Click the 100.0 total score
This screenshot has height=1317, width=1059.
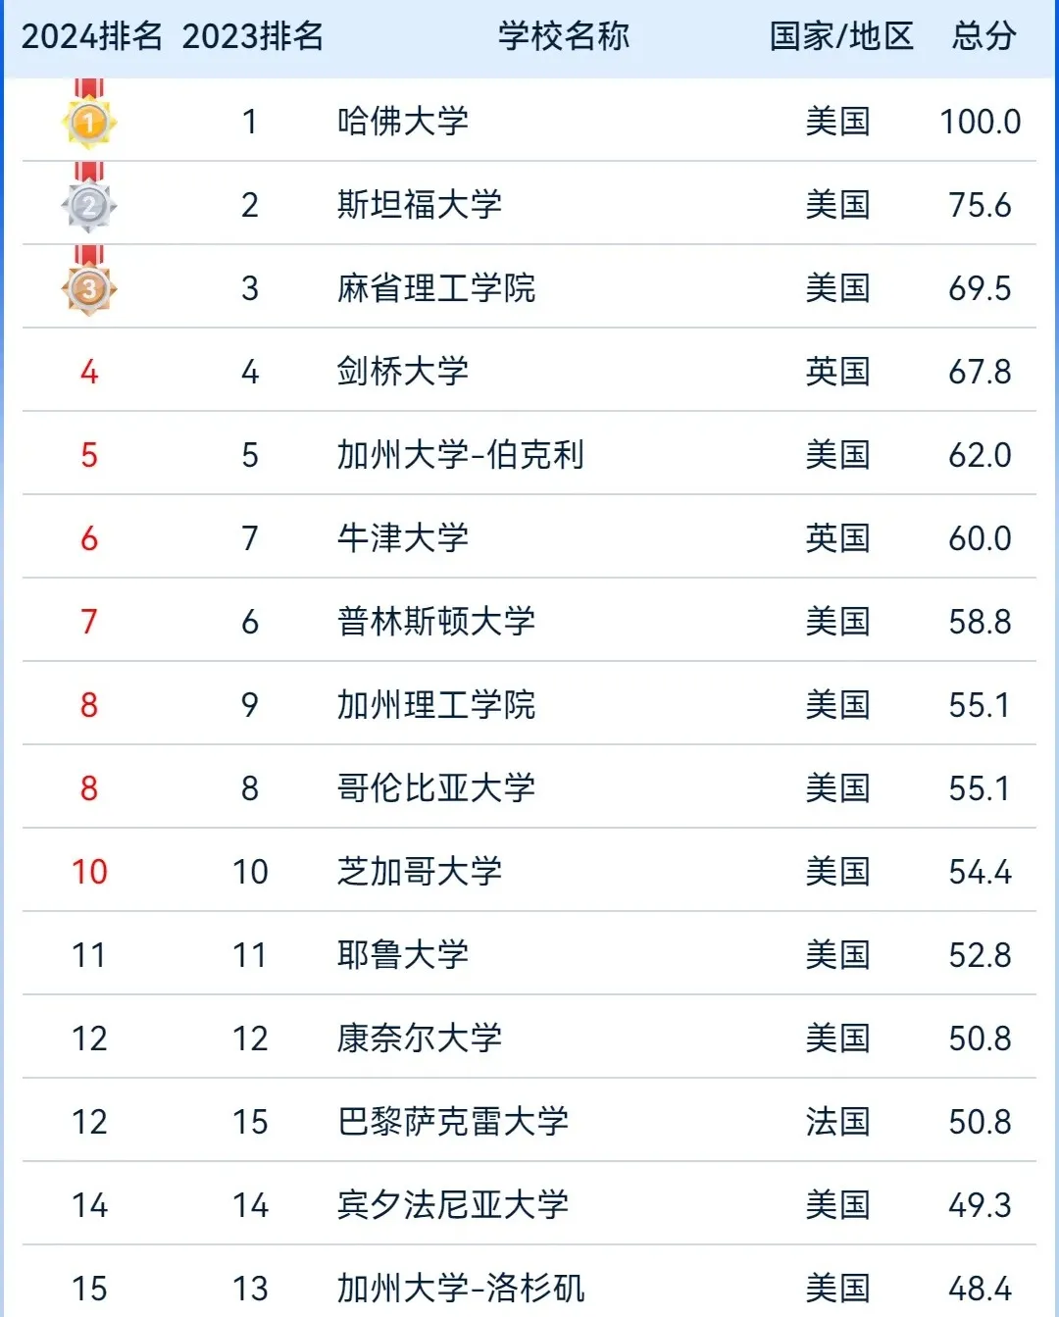coord(981,122)
